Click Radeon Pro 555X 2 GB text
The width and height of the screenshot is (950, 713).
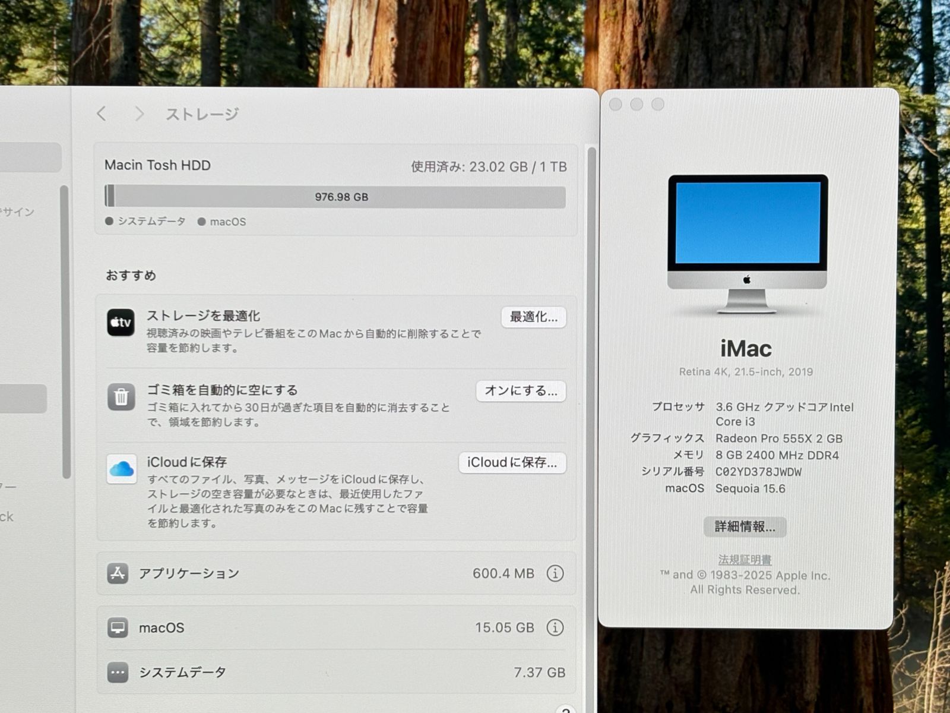click(x=779, y=439)
